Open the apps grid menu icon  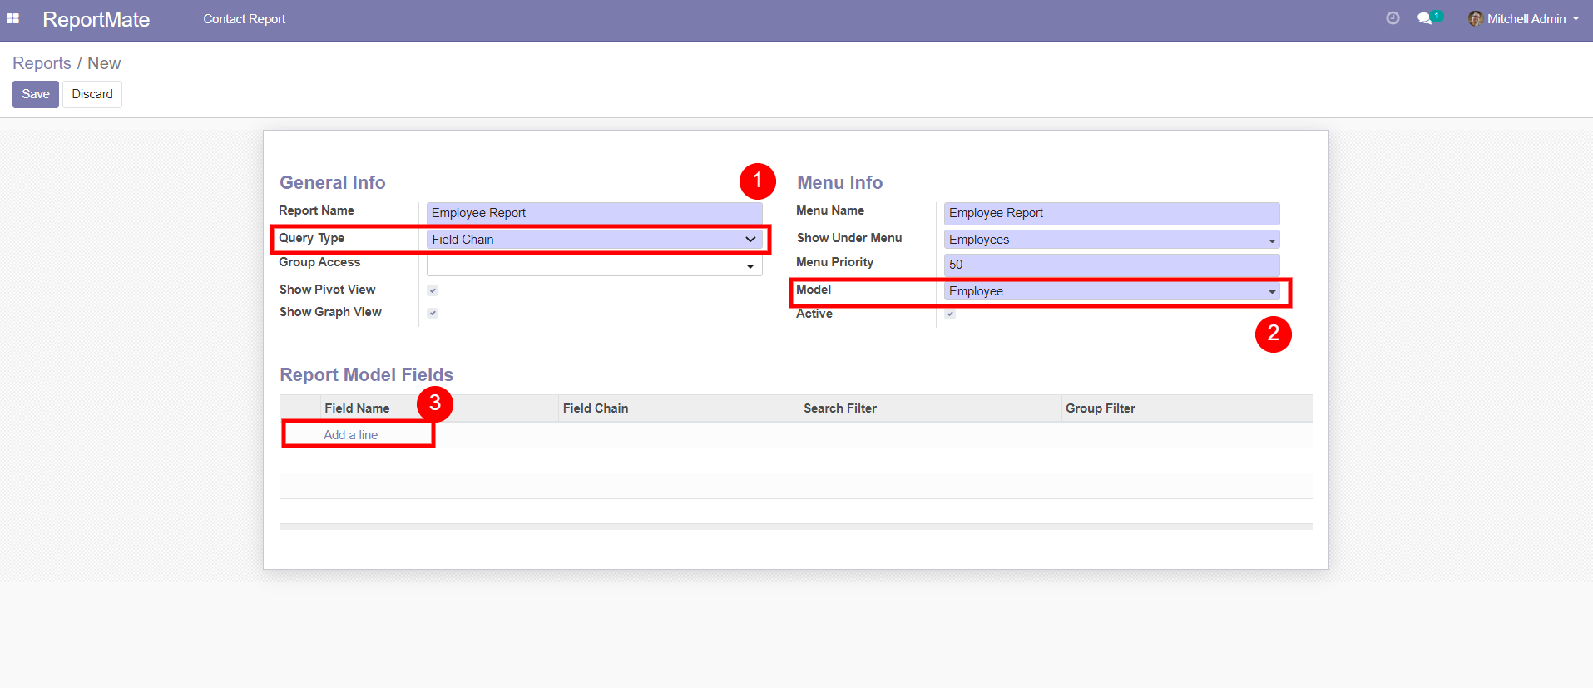click(x=12, y=18)
